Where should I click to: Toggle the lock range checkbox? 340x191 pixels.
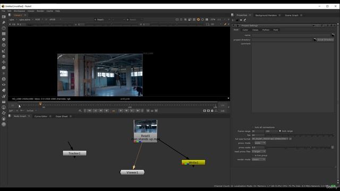coord(280,131)
